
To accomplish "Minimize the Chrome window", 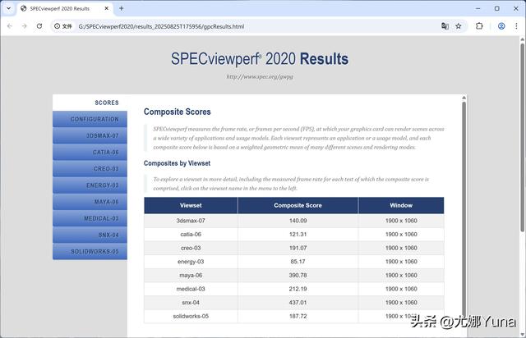I will 478,8.
